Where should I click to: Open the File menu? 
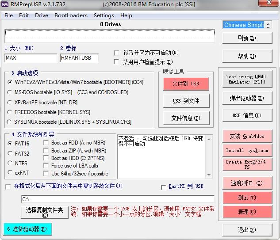[8, 15]
